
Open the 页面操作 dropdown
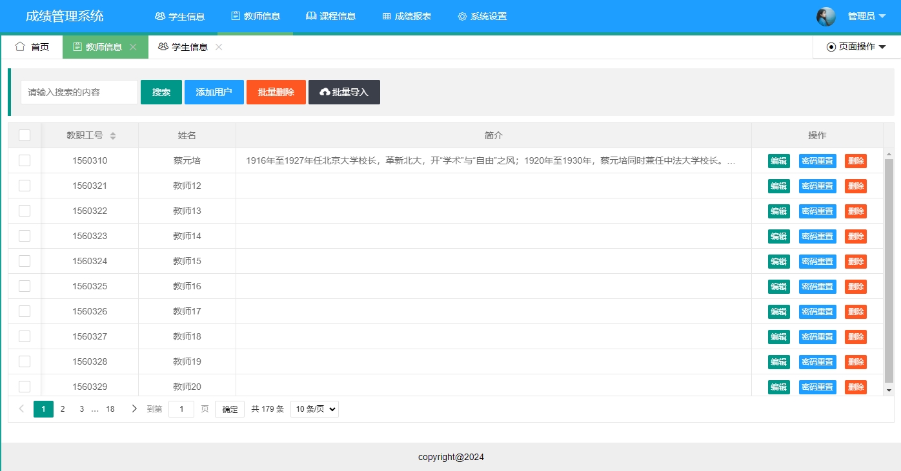coord(856,46)
